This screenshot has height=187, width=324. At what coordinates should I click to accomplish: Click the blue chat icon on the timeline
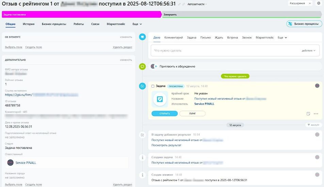coord(143,37)
